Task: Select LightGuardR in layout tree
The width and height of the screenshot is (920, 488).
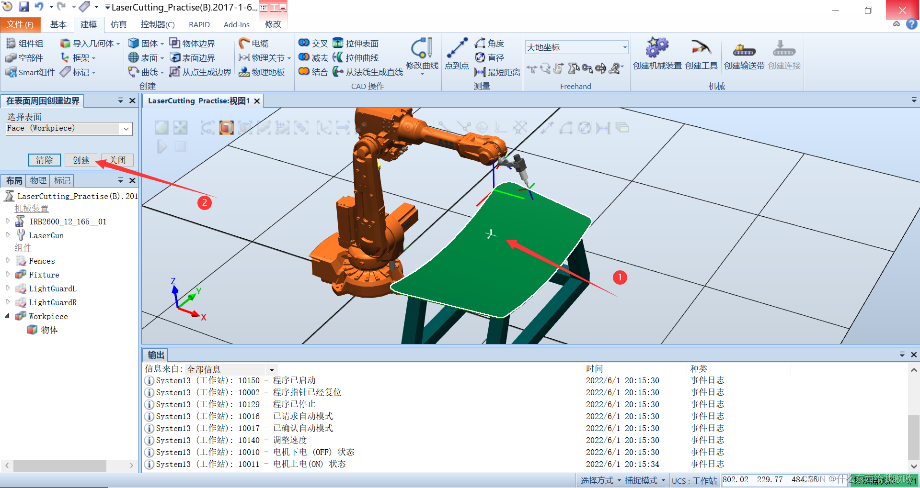Action: click(x=46, y=302)
